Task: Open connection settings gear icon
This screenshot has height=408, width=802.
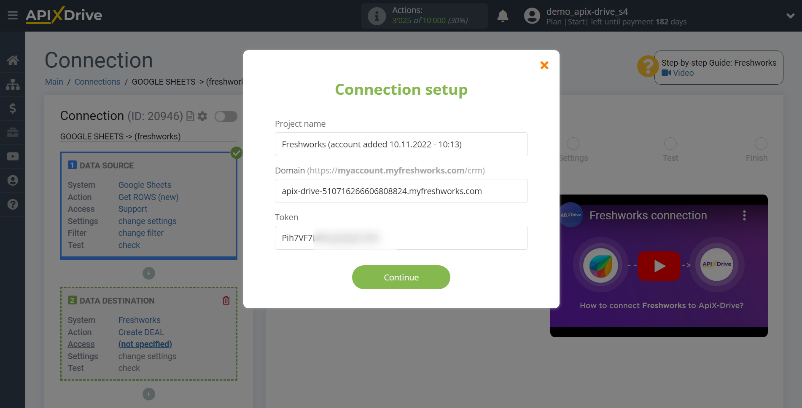Action: (x=202, y=116)
